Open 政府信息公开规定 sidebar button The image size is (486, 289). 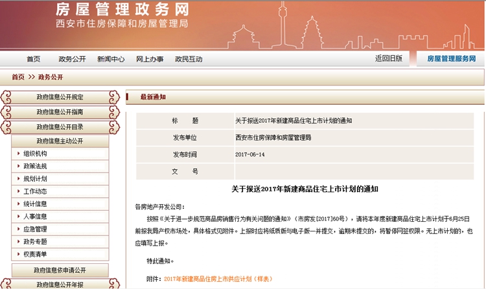pyautogui.click(x=60, y=97)
